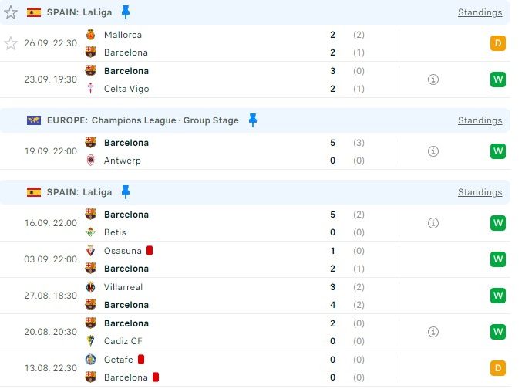Favorite the Mallorca vs Barcelona match
Image resolution: width=522 pixels, height=389 pixels.
tap(11, 43)
